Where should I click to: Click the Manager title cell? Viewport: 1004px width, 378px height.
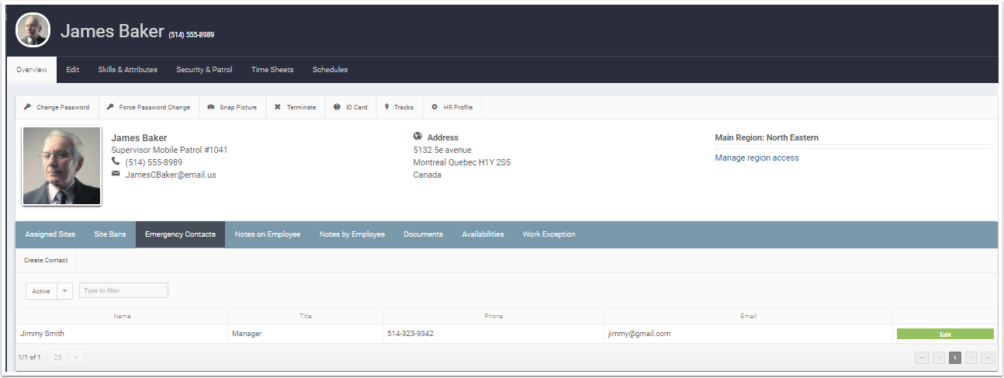point(305,334)
